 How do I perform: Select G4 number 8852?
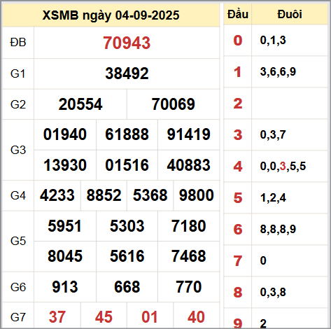pos(104,195)
